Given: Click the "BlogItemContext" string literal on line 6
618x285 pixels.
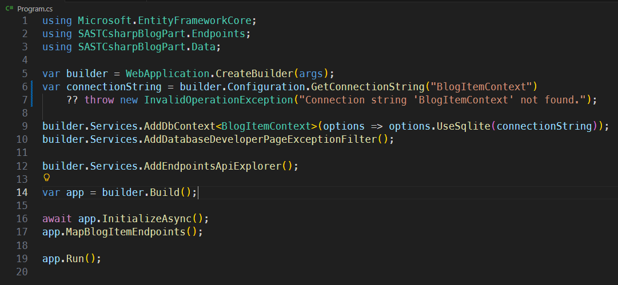Looking at the screenshot, I should (x=481, y=87).
